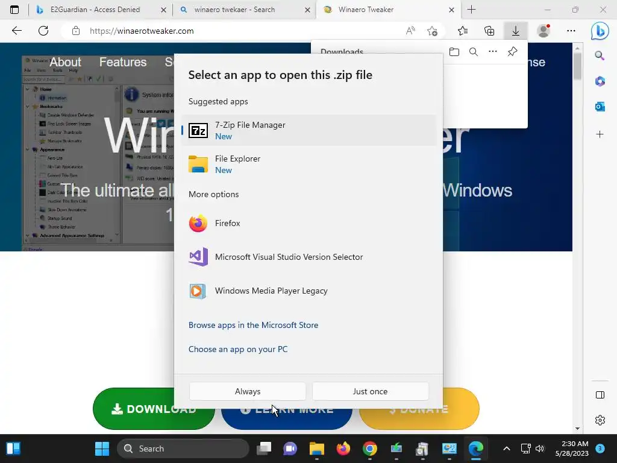Image resolution: width=617 pixels, height=463 pixels.
Task: Launch Firefox from taskbar
Action: tap(343, 449)
